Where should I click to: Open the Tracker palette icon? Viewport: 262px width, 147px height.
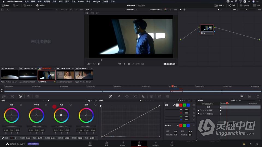coord(135,96)
